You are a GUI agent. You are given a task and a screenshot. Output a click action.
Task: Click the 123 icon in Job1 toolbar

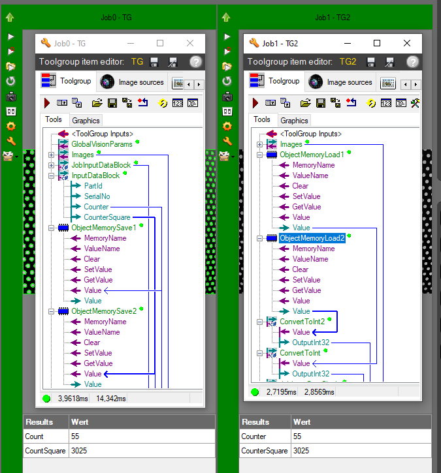pyautogui.click(x=386, y=103)
